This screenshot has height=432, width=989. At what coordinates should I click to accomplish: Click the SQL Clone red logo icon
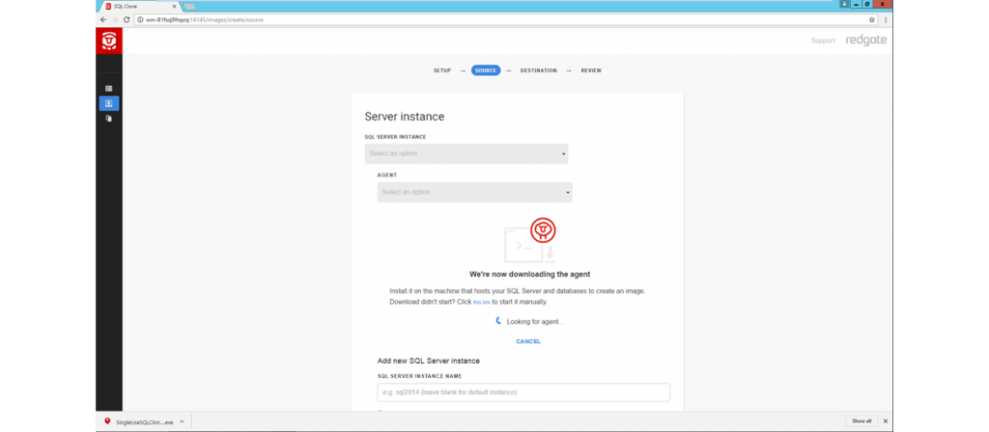pos(109,40)
